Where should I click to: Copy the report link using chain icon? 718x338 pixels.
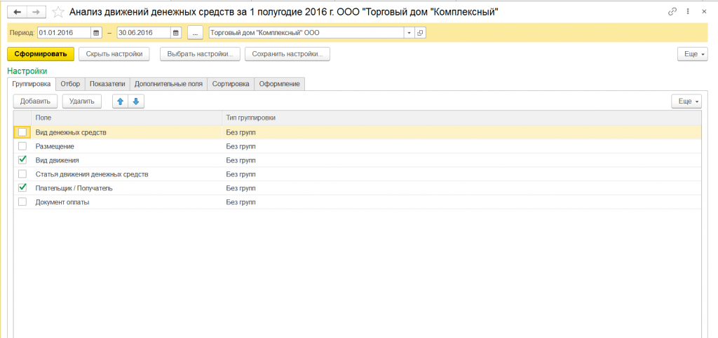[x=672, y=12]
